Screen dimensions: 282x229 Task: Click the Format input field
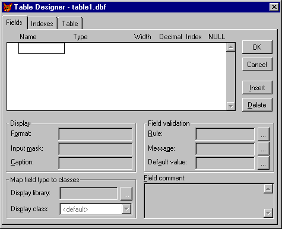96,134
